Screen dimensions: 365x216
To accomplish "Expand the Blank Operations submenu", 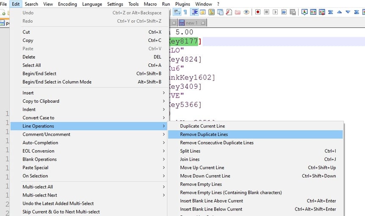I will (89, 159).
